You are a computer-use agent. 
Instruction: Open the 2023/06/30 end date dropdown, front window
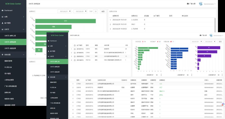coord(210,41)
